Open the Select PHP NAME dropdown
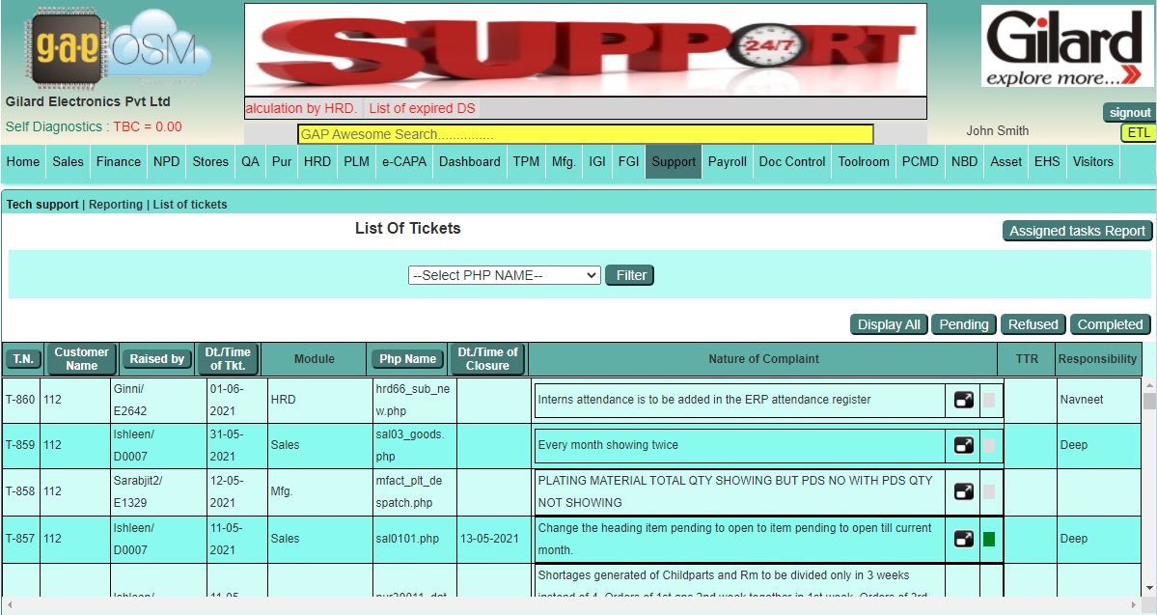Screen dimensions: 1157x615 (504, 275)
